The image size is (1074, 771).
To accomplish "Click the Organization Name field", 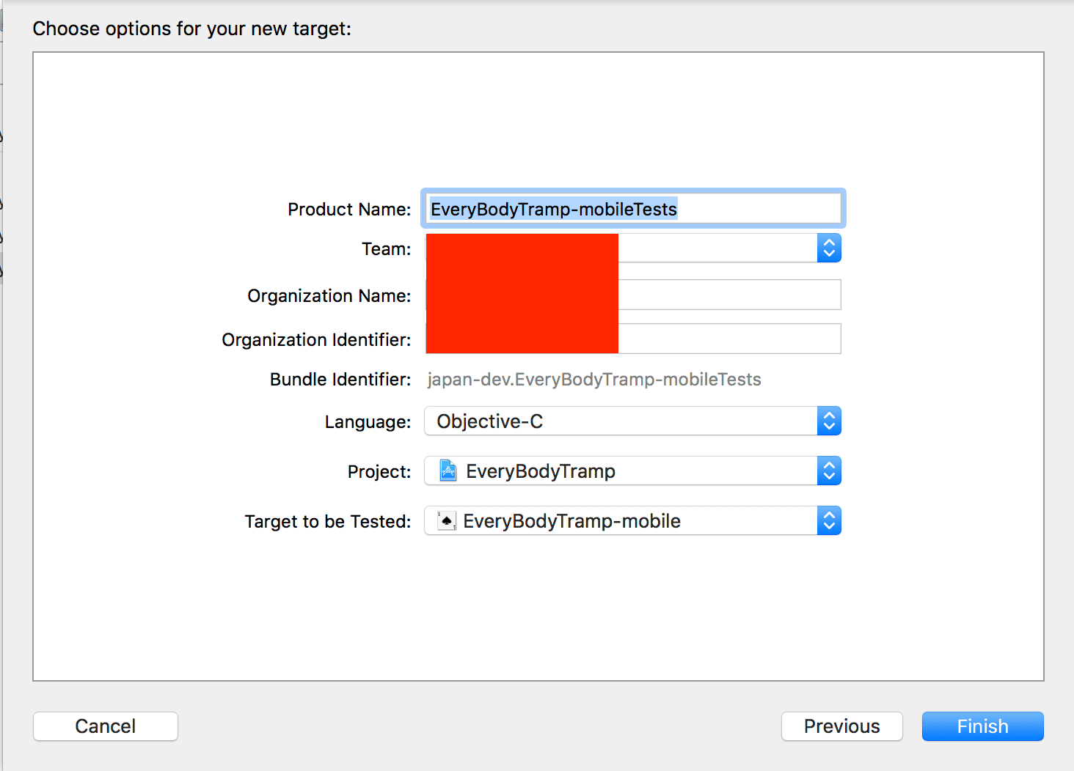I will click(x=728, y=295).
